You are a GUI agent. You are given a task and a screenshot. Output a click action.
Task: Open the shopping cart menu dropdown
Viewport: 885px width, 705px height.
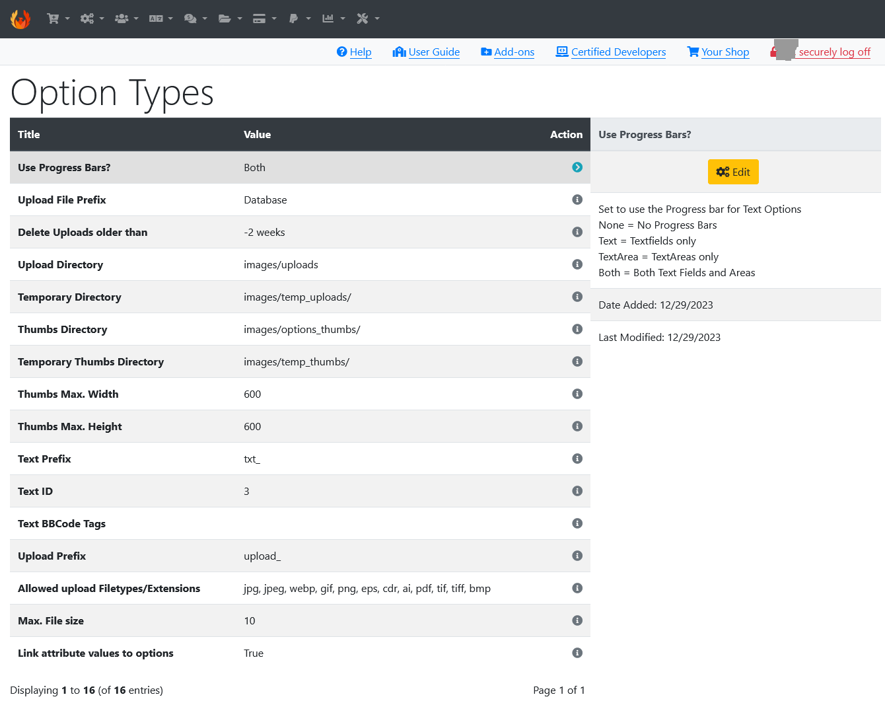click(58, 19)
